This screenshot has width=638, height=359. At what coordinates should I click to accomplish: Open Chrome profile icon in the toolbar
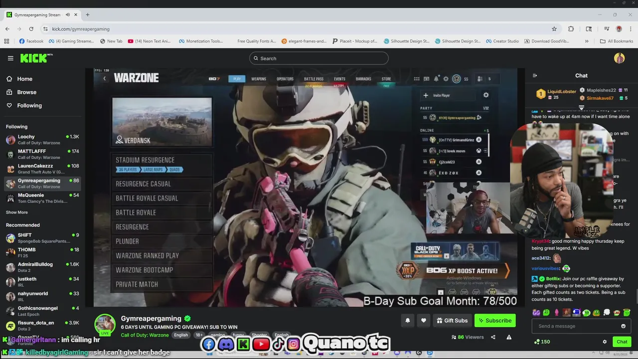619,29
